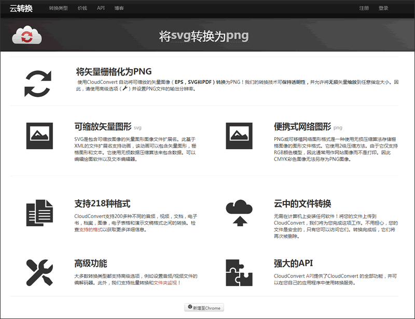Click the 登录 link
Image resolution: width=415 pixels, height=319 pixels.
click(383, 8)
